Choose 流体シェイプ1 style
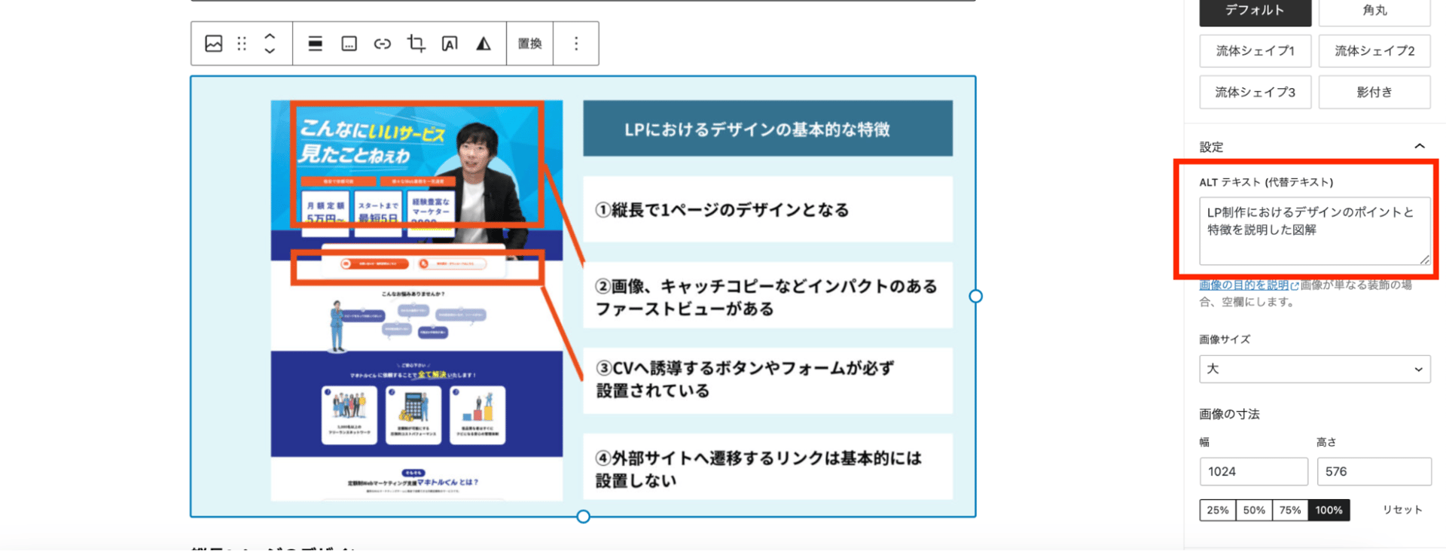This screenshot has height=551, width=1446. pyautogui.click(x=1255, y=51)
